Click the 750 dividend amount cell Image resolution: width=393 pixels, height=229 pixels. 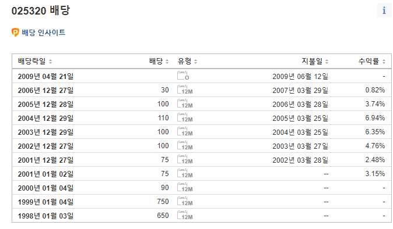click(163, 202)
